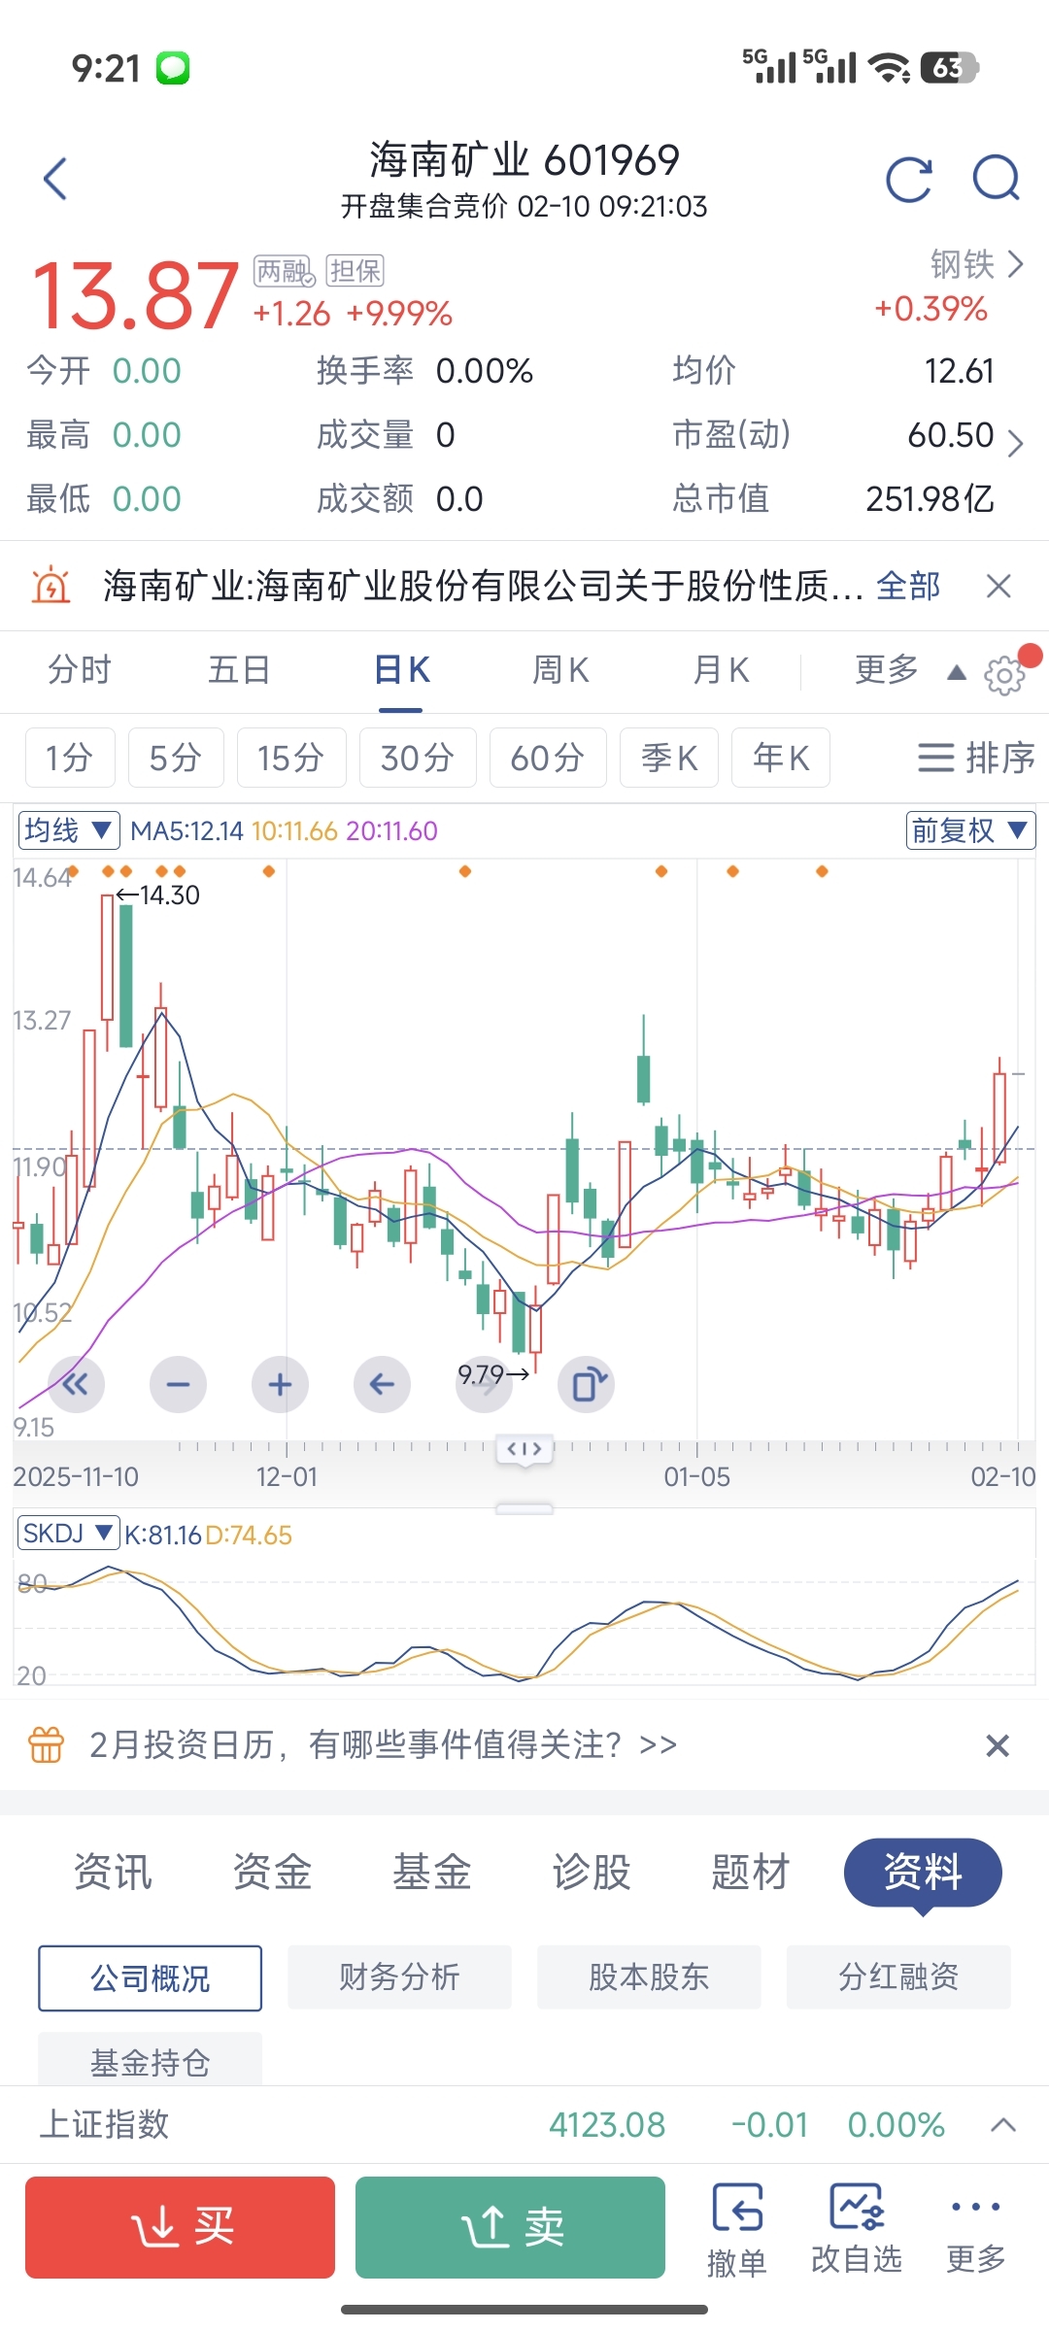Open 全部 announcements link
The height and width of the screenshot is (2331, 1049).
(x=908, y=586)
